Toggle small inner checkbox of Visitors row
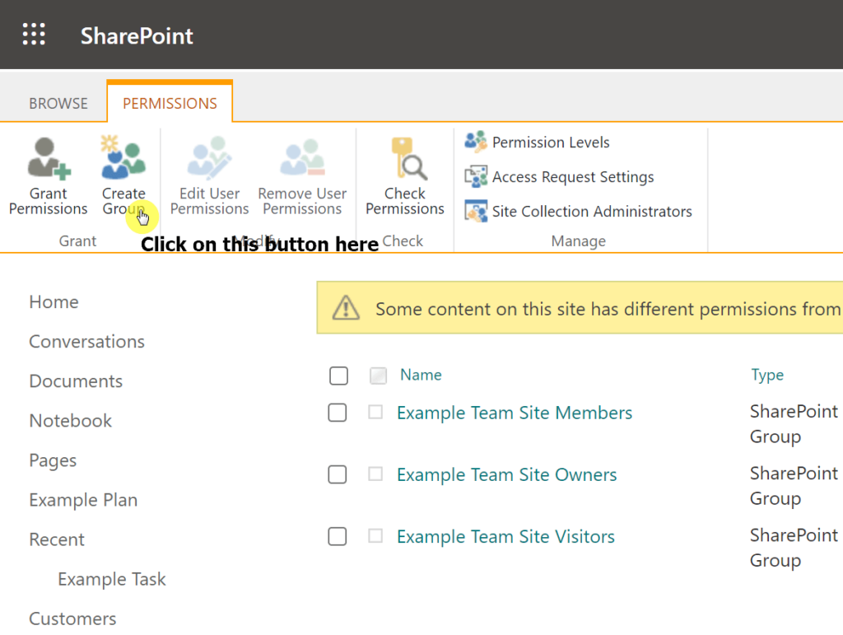The height and width of the screenshot is (635, 843). point(375,536)
